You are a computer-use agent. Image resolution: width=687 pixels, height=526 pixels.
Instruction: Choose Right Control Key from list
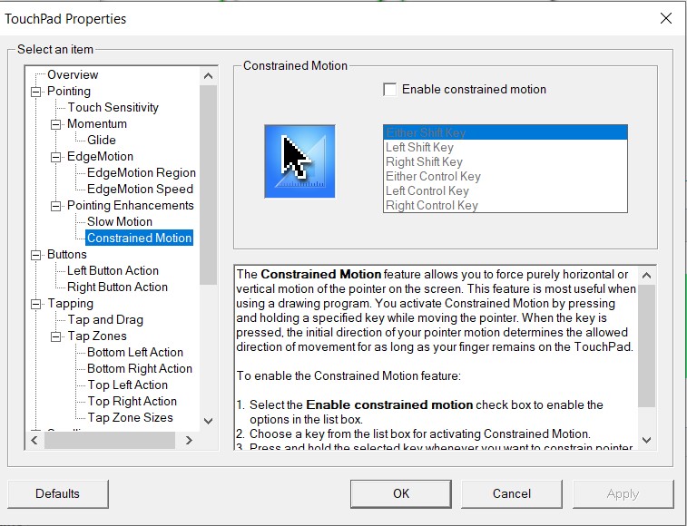431,205
